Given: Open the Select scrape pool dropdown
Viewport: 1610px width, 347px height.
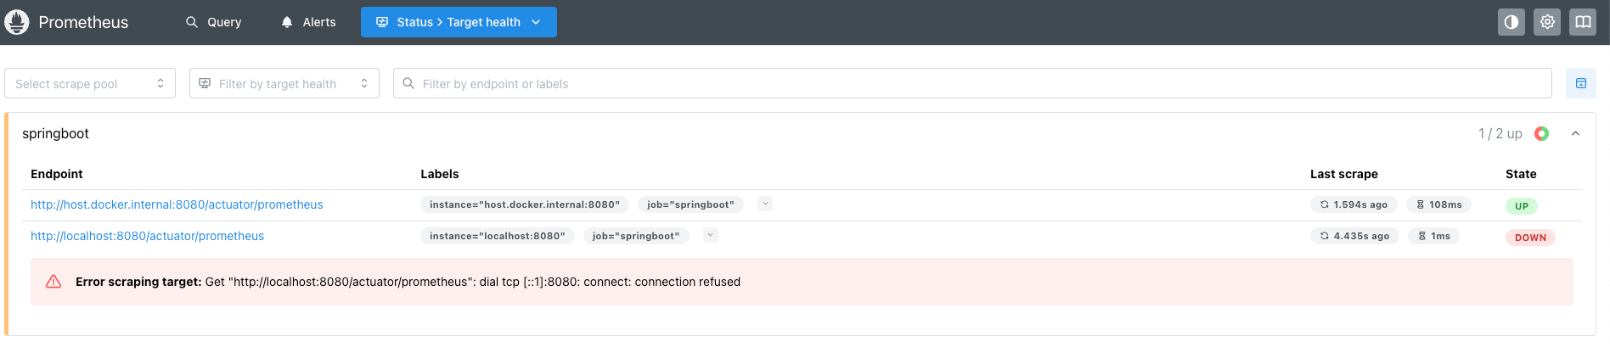Looking at the screenshot, I should click(90, 83).
